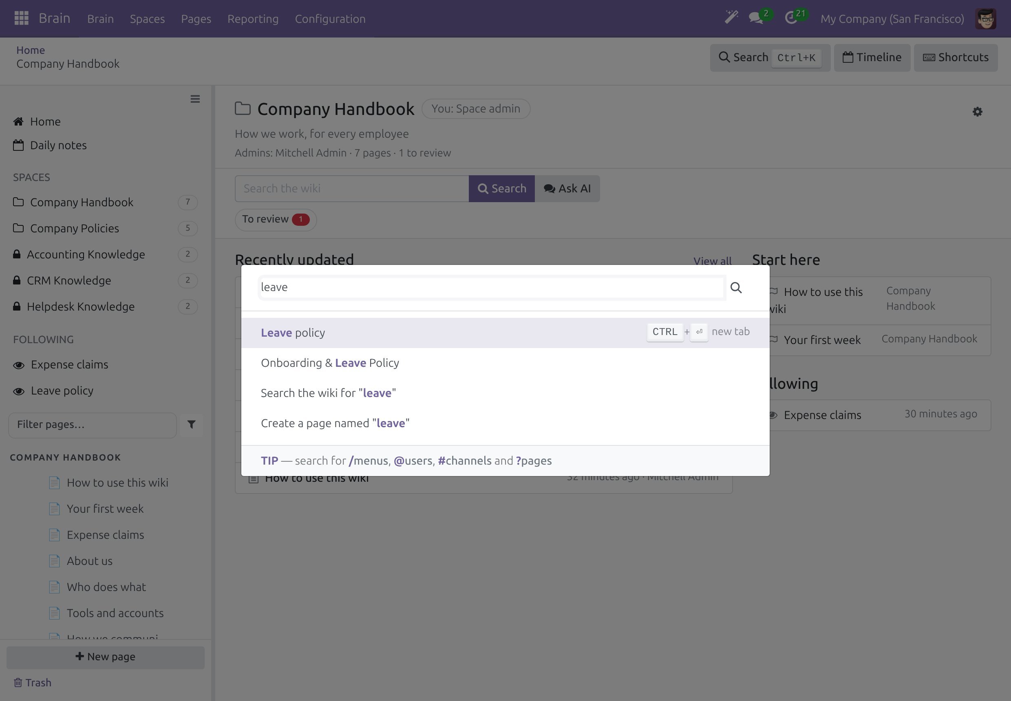
Task: Collapse the sidebar with hamburger icon
Action: tap(195, 99)
